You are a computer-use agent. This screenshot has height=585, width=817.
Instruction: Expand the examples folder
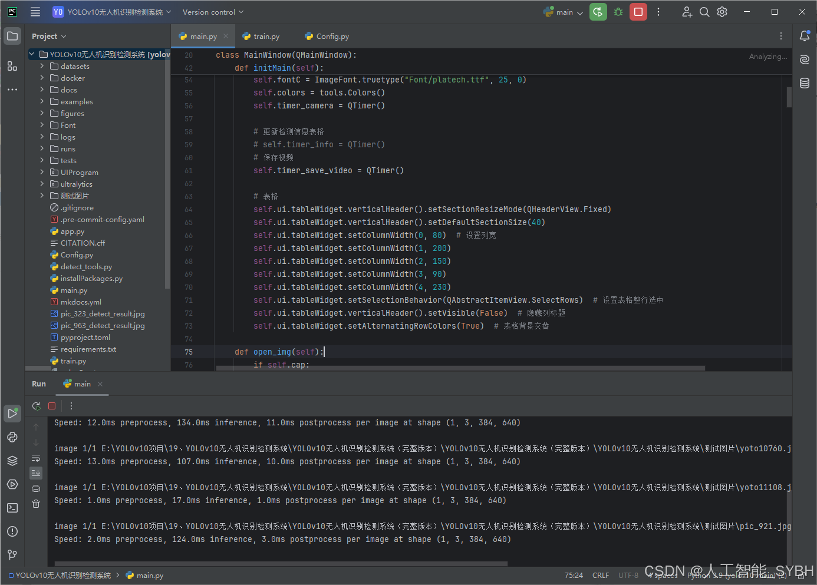coord(42,101)
